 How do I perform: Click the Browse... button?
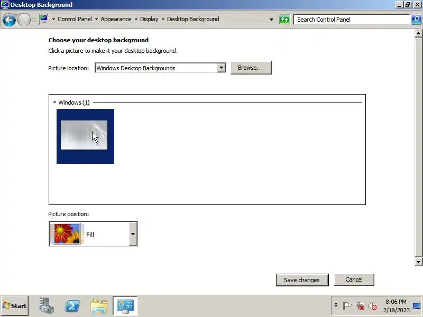tap(251, 68)
